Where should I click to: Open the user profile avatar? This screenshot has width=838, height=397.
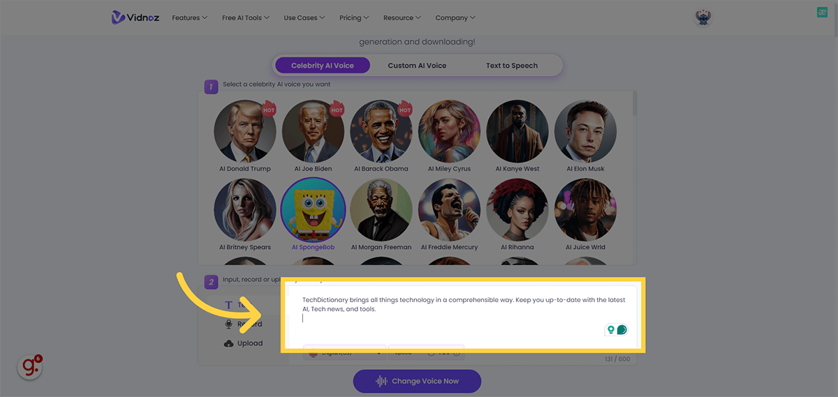(x=703, y=17)
